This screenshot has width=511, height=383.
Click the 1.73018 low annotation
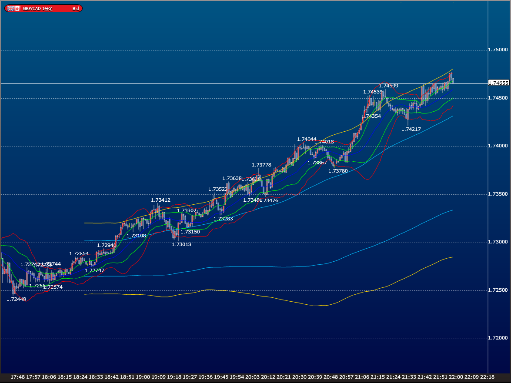click(x=181, y=245)
